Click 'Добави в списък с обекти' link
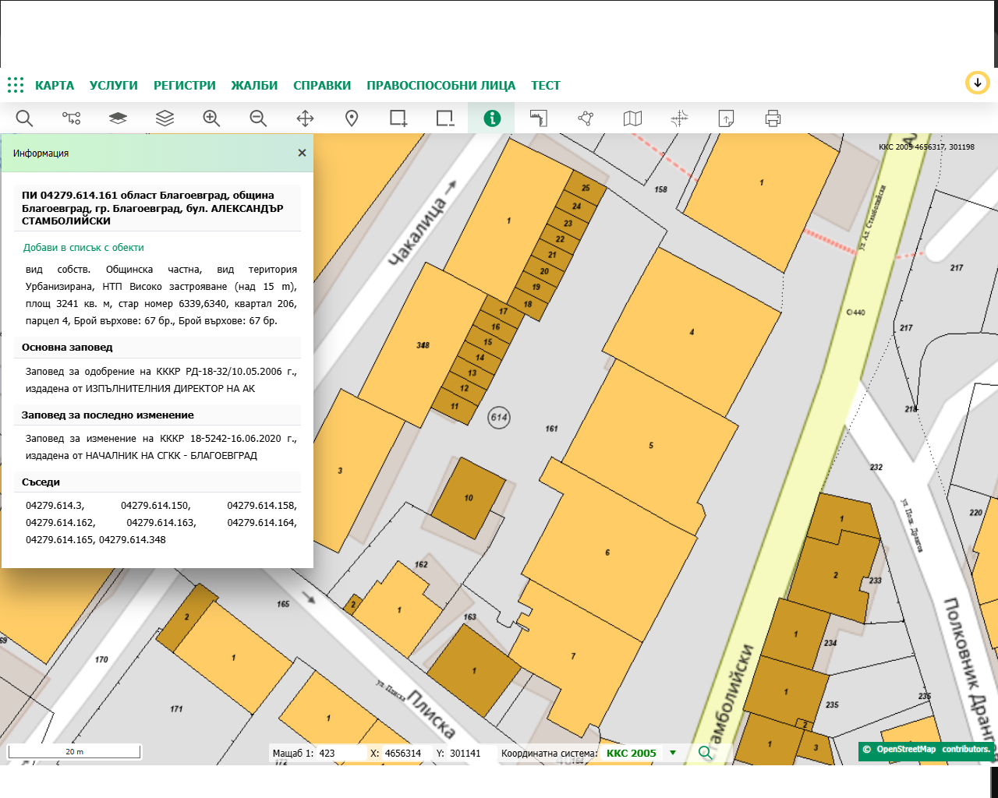The height and width of the screenshot is (798, 998). click(83, 248)
